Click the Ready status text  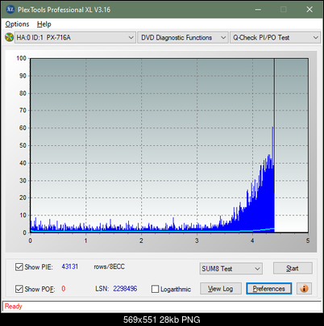(x=14, y=307)
